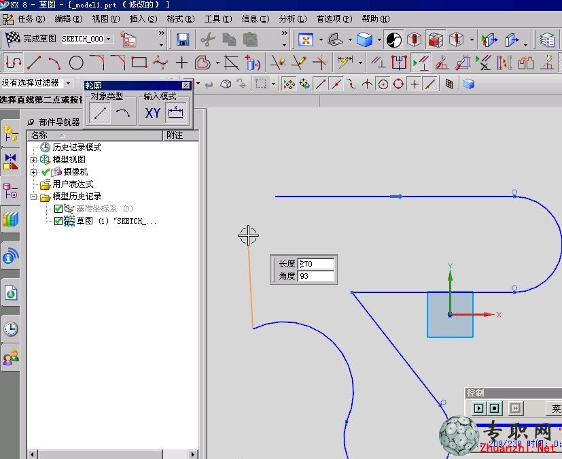Image resolution: width=562 pixels, height=459 pixels.
Task: Open the History clock sidebar tab
Action: tap(11, 329)
